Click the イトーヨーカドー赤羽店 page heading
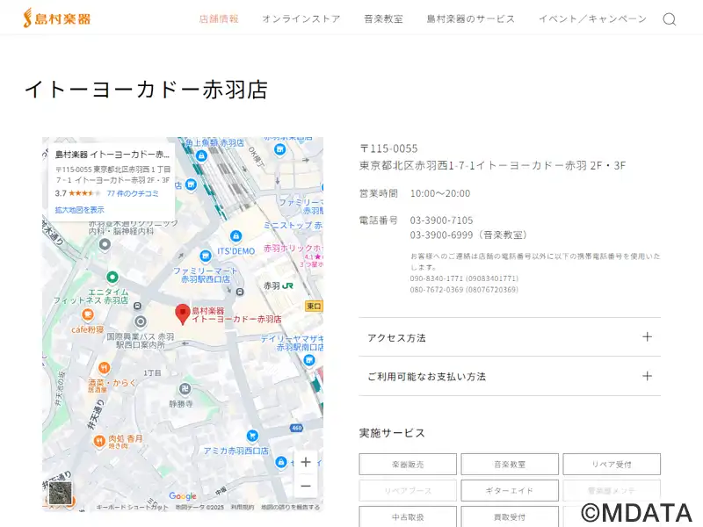The width and height of the screenshot is (703, 527). [x=146, y=90]
